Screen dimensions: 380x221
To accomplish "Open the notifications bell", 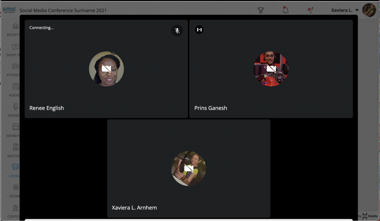I will point(285,10).
